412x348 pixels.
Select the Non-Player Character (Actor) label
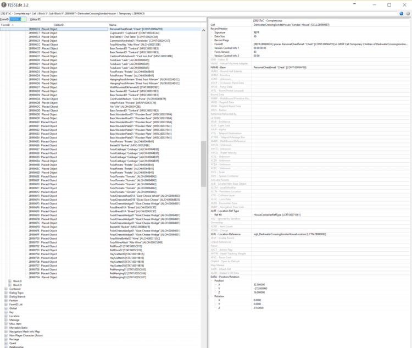[x=26, y=336]
